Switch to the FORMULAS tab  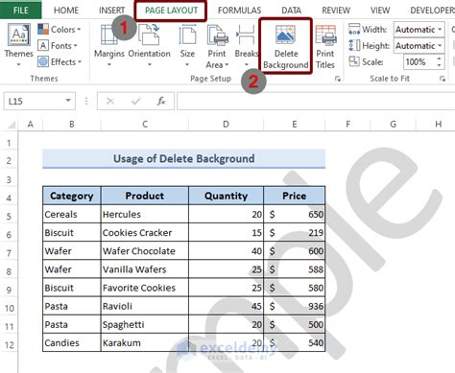point(239,11)
